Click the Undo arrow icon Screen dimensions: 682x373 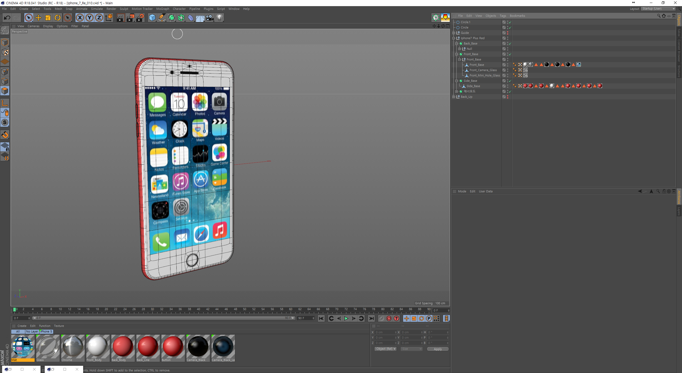[7, 18]
